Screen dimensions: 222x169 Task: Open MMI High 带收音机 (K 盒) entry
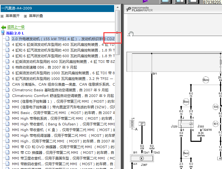[63, 130]
